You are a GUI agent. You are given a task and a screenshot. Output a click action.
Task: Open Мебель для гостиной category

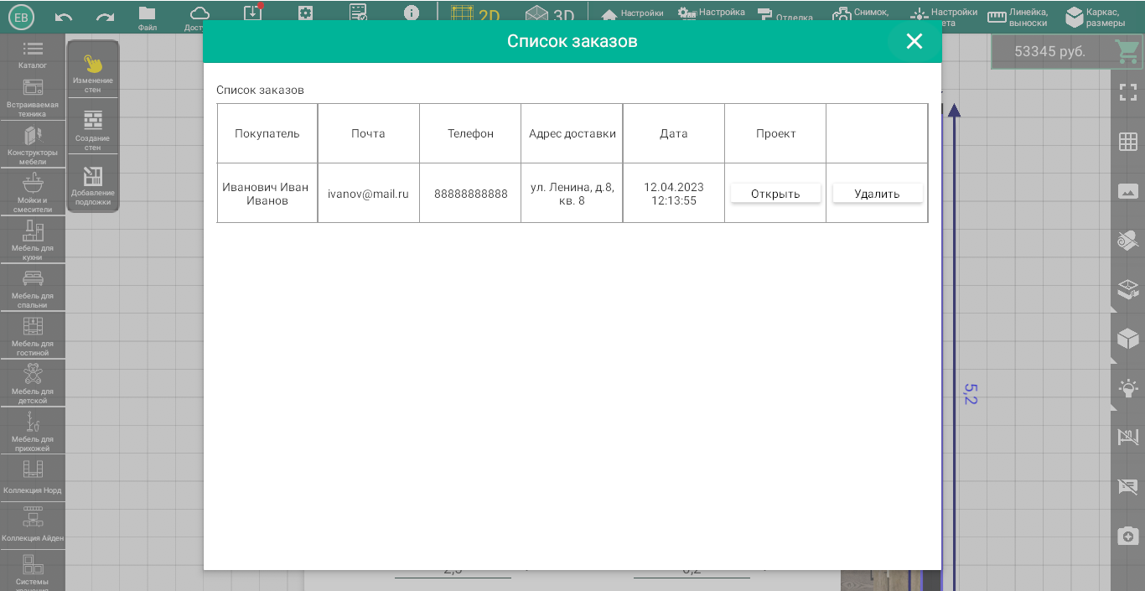[33, 336]
